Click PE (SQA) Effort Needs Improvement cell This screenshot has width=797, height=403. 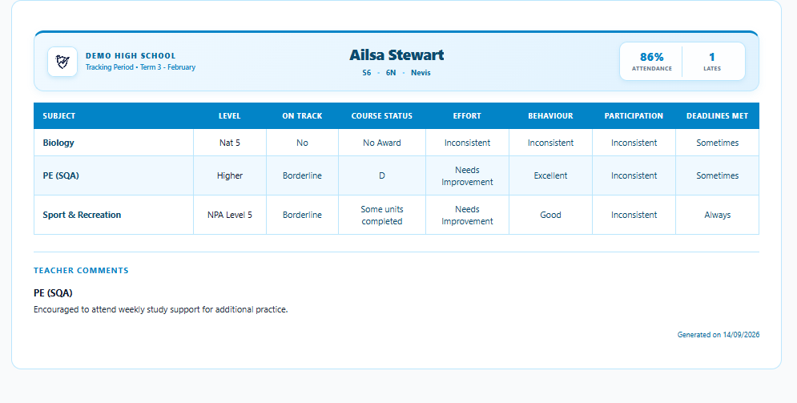click(467, 175)
